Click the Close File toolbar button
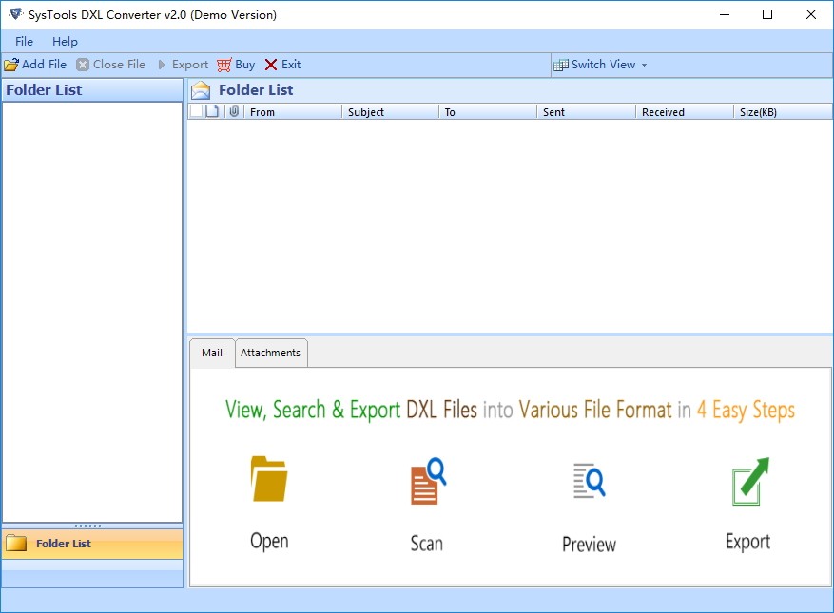This screenshot has height=613, width=834. click(x=110, y=65)
